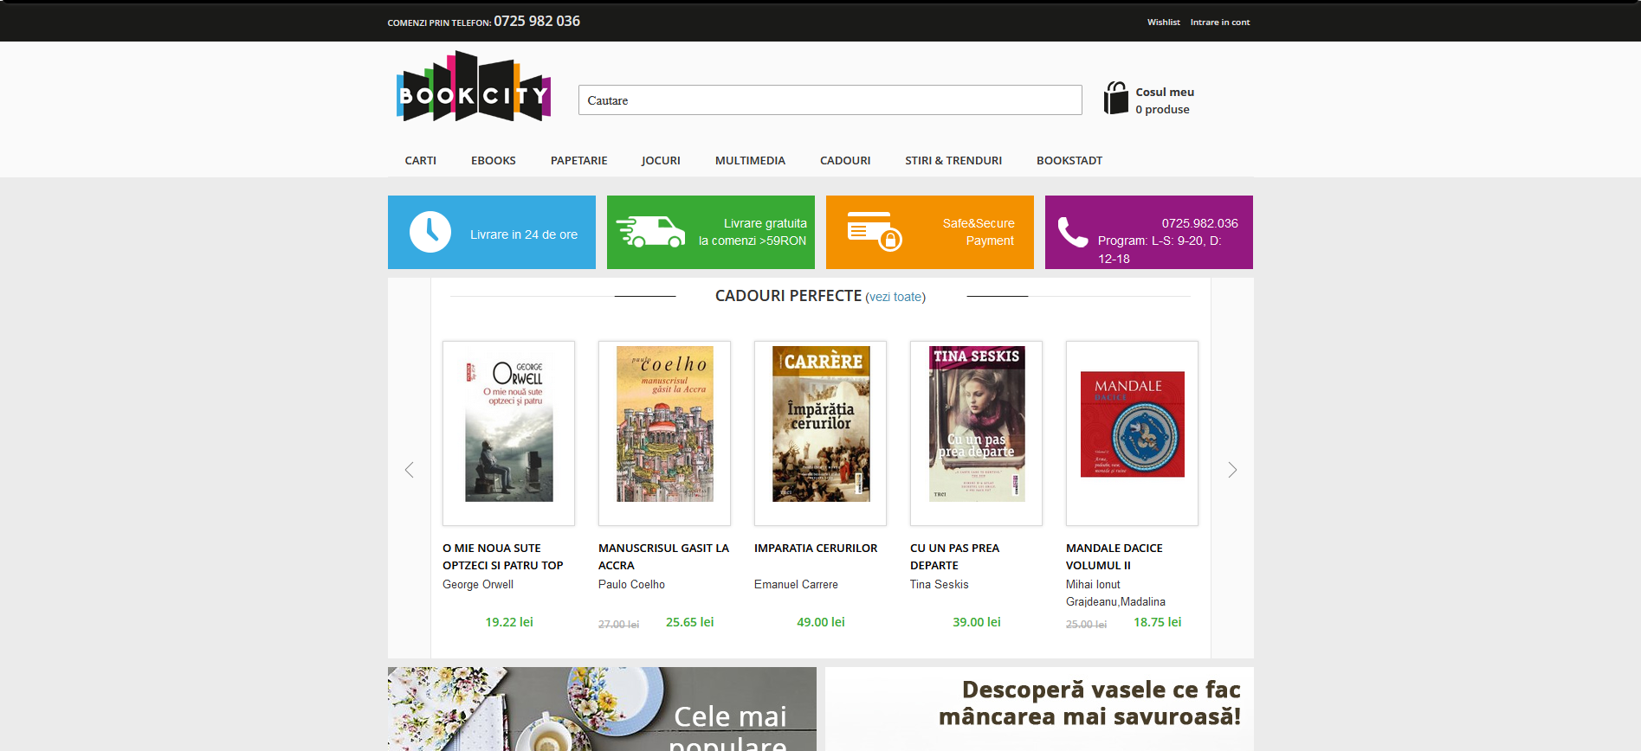This screenshot has width=1641, height=751.
Task: Open the EBOOKS menu
Action: (493, 161)
